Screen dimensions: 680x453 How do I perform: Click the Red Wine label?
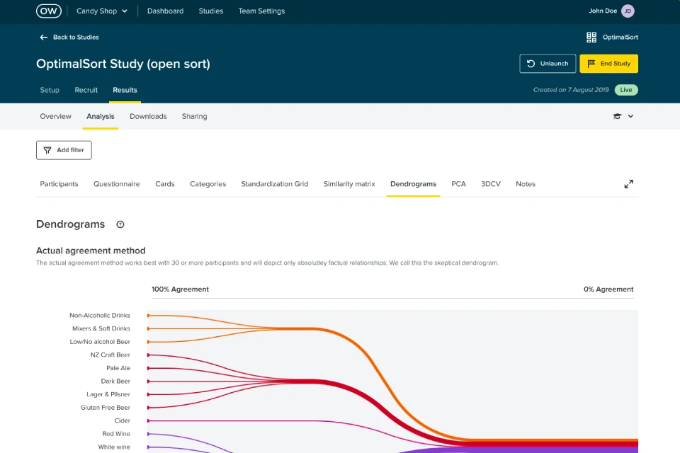(116, 433)
